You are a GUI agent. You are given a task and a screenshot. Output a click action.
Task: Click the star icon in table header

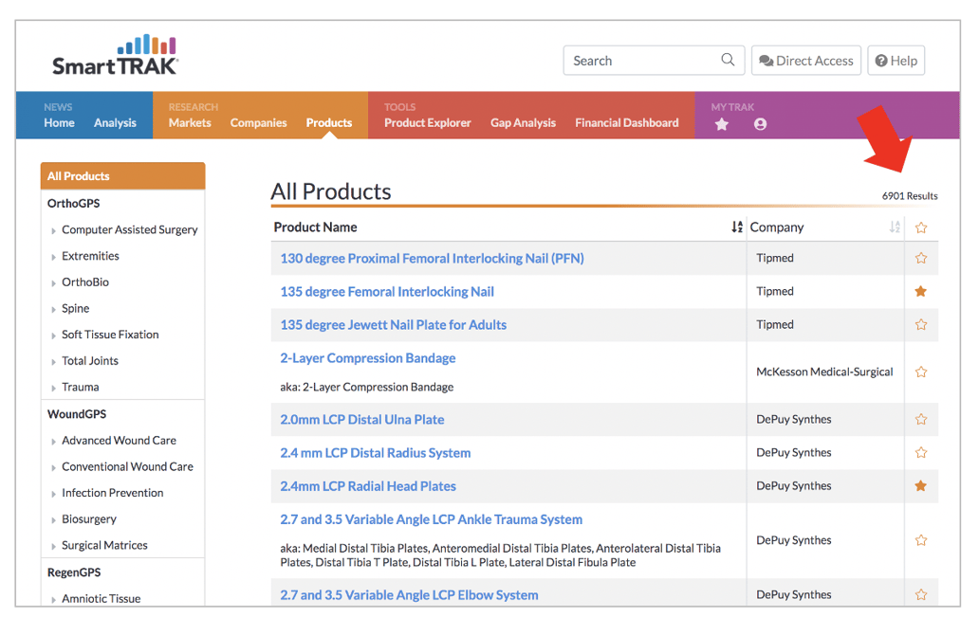tap(921, 227)
